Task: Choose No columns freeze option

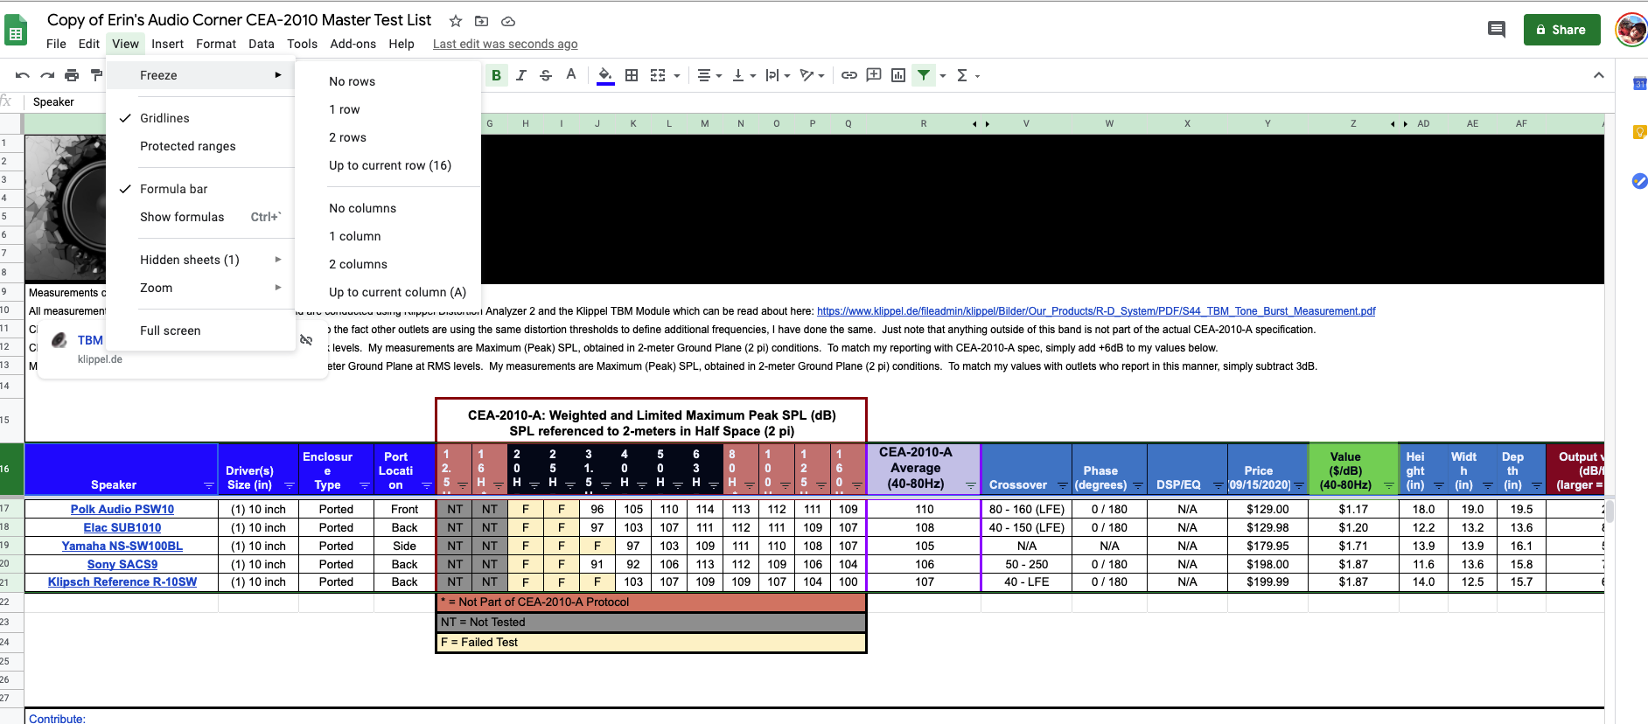Action: 388,208
